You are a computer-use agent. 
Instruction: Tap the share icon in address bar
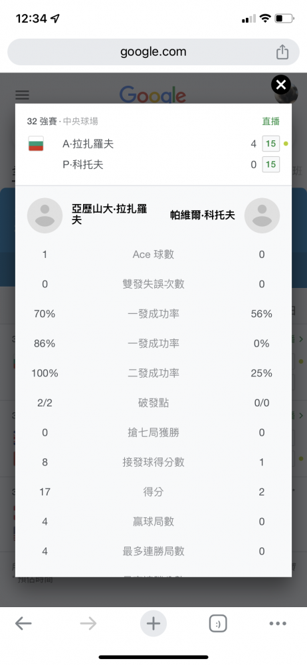coord(282,52)
